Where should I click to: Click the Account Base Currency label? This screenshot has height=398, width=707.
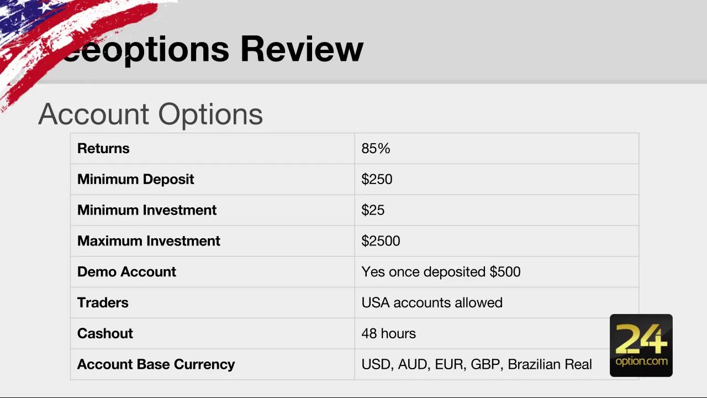click(x=156, y=365)
